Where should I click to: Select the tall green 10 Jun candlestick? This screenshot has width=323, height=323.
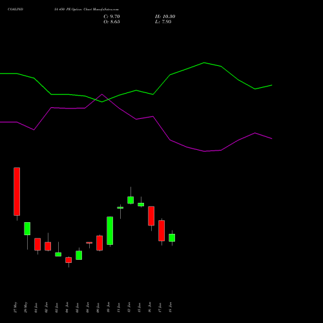click(x=110, y=231)
